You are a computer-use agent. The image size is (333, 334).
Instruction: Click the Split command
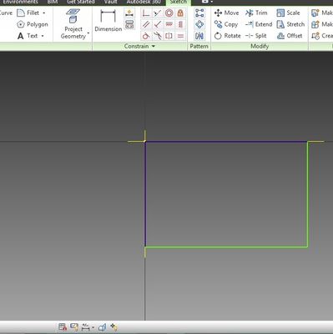(x=255, y=36)
